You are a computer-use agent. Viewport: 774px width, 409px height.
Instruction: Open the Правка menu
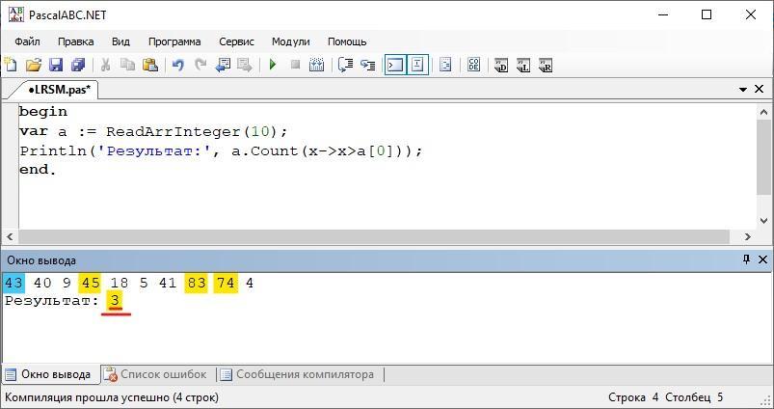click(x=75, y=42)
